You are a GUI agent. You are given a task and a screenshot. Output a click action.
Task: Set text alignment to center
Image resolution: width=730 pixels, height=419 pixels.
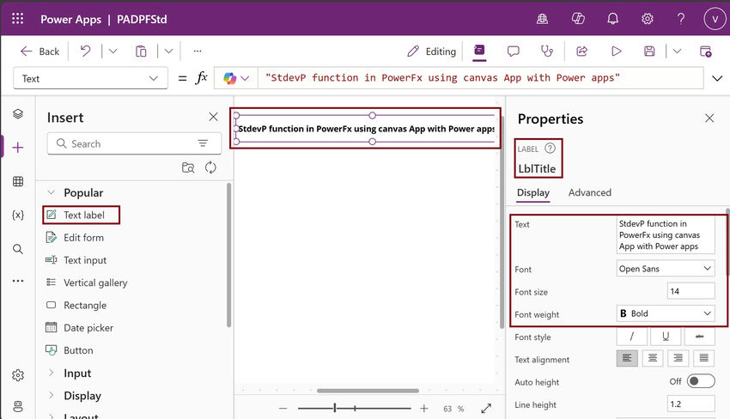[653, 358]
